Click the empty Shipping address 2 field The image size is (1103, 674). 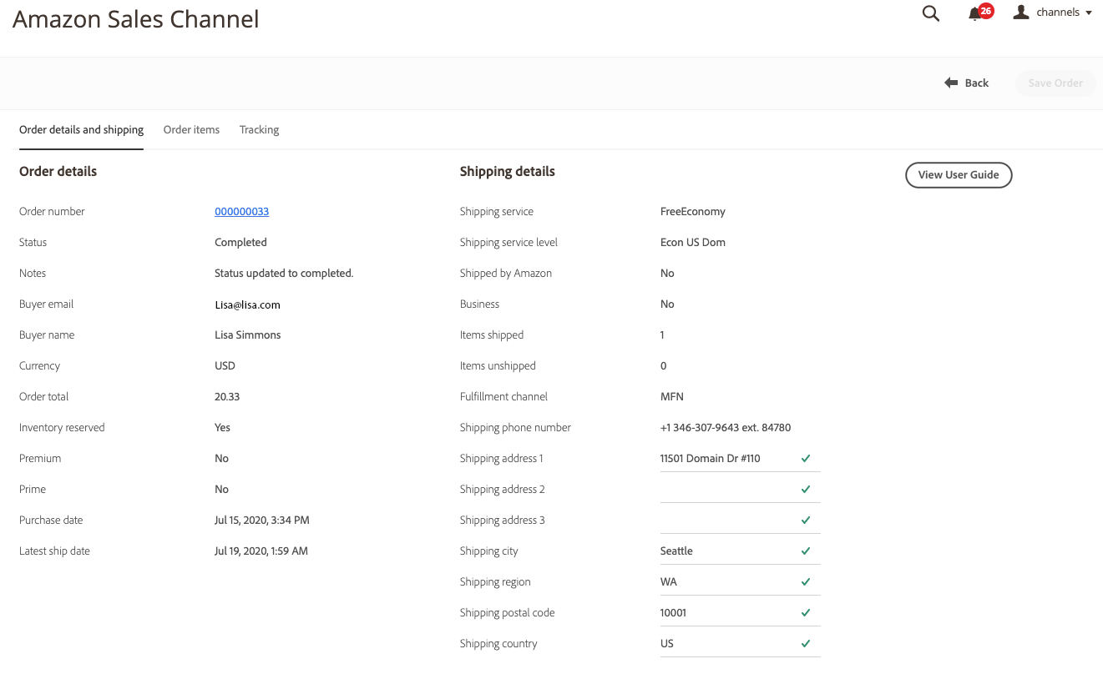740,489
